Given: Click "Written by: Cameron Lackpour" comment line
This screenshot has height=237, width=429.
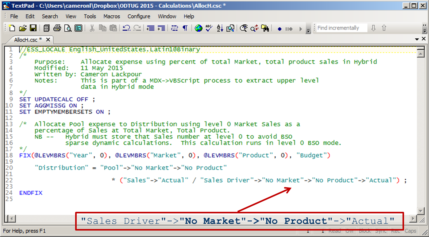Looking at the screenshot, I should (x=88, y=74).
